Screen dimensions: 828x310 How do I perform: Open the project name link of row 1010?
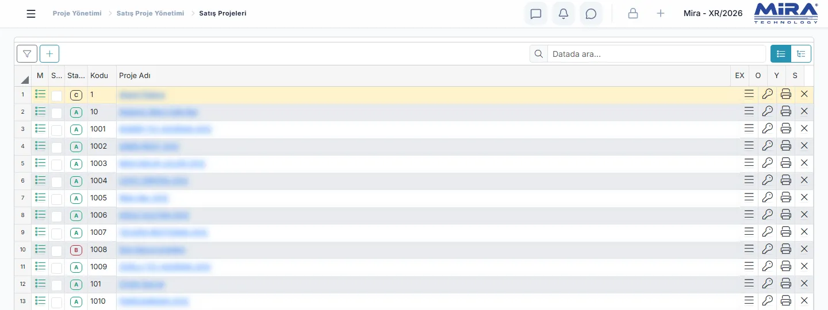154,301
